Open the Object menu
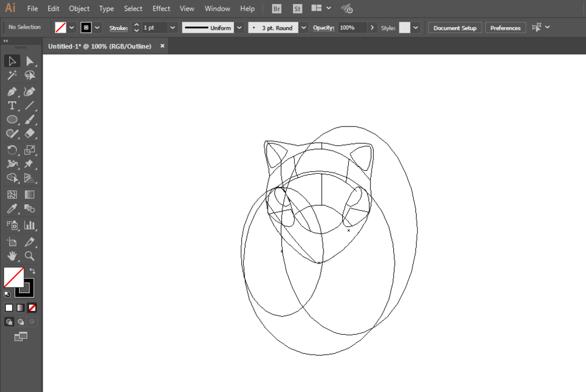 click(x=79, y=9)
